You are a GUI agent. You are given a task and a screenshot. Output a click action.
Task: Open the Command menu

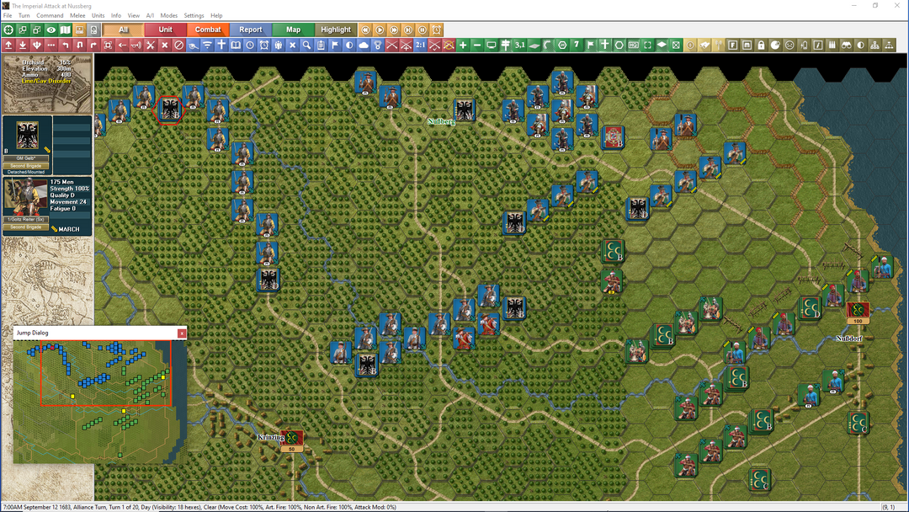click(50, 16)
